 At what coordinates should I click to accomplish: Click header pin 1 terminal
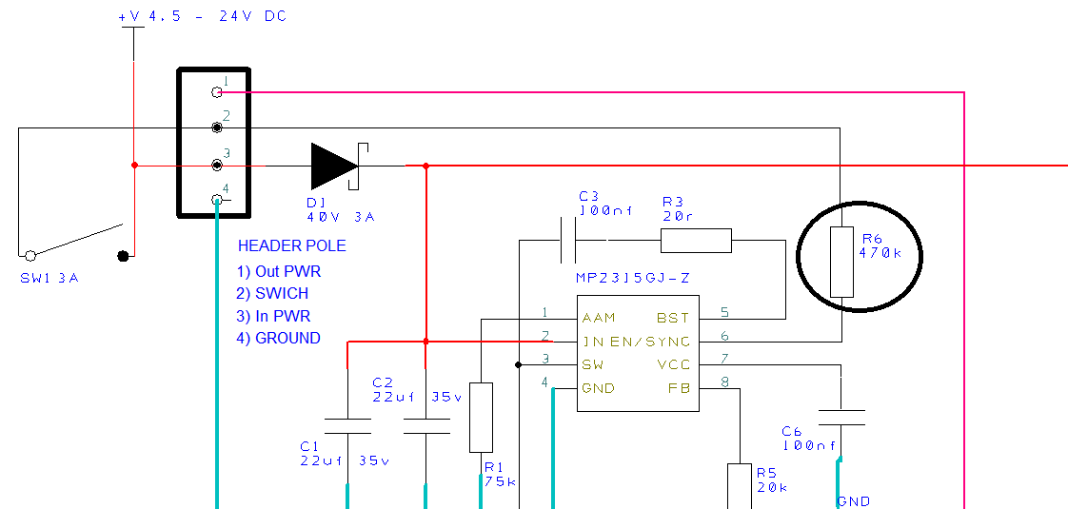pyautogui.click(x=217, y=92)
